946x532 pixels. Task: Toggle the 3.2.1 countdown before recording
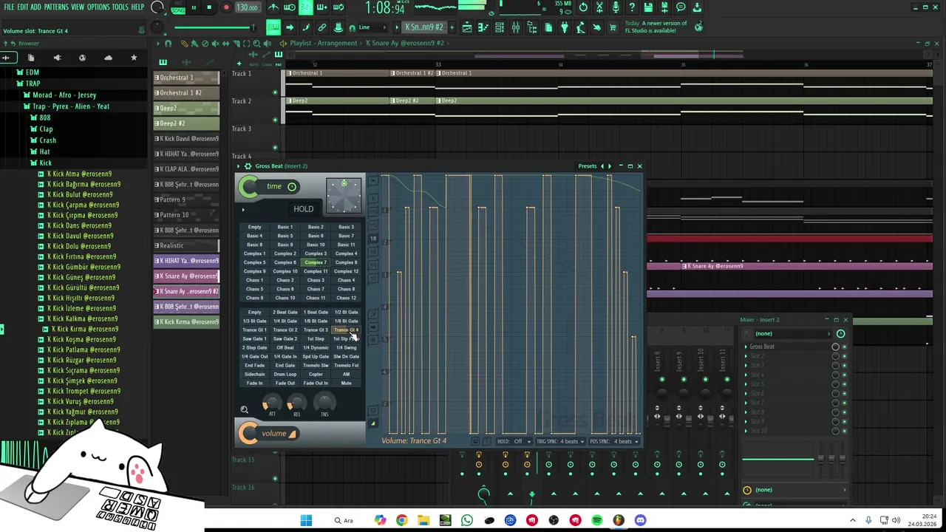(x=306, y=7)
